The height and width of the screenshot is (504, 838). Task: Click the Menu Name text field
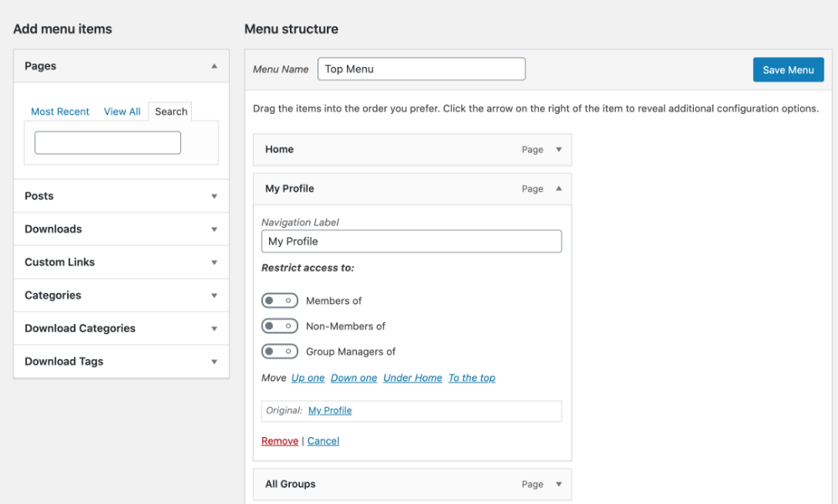[x=421, y=69]
